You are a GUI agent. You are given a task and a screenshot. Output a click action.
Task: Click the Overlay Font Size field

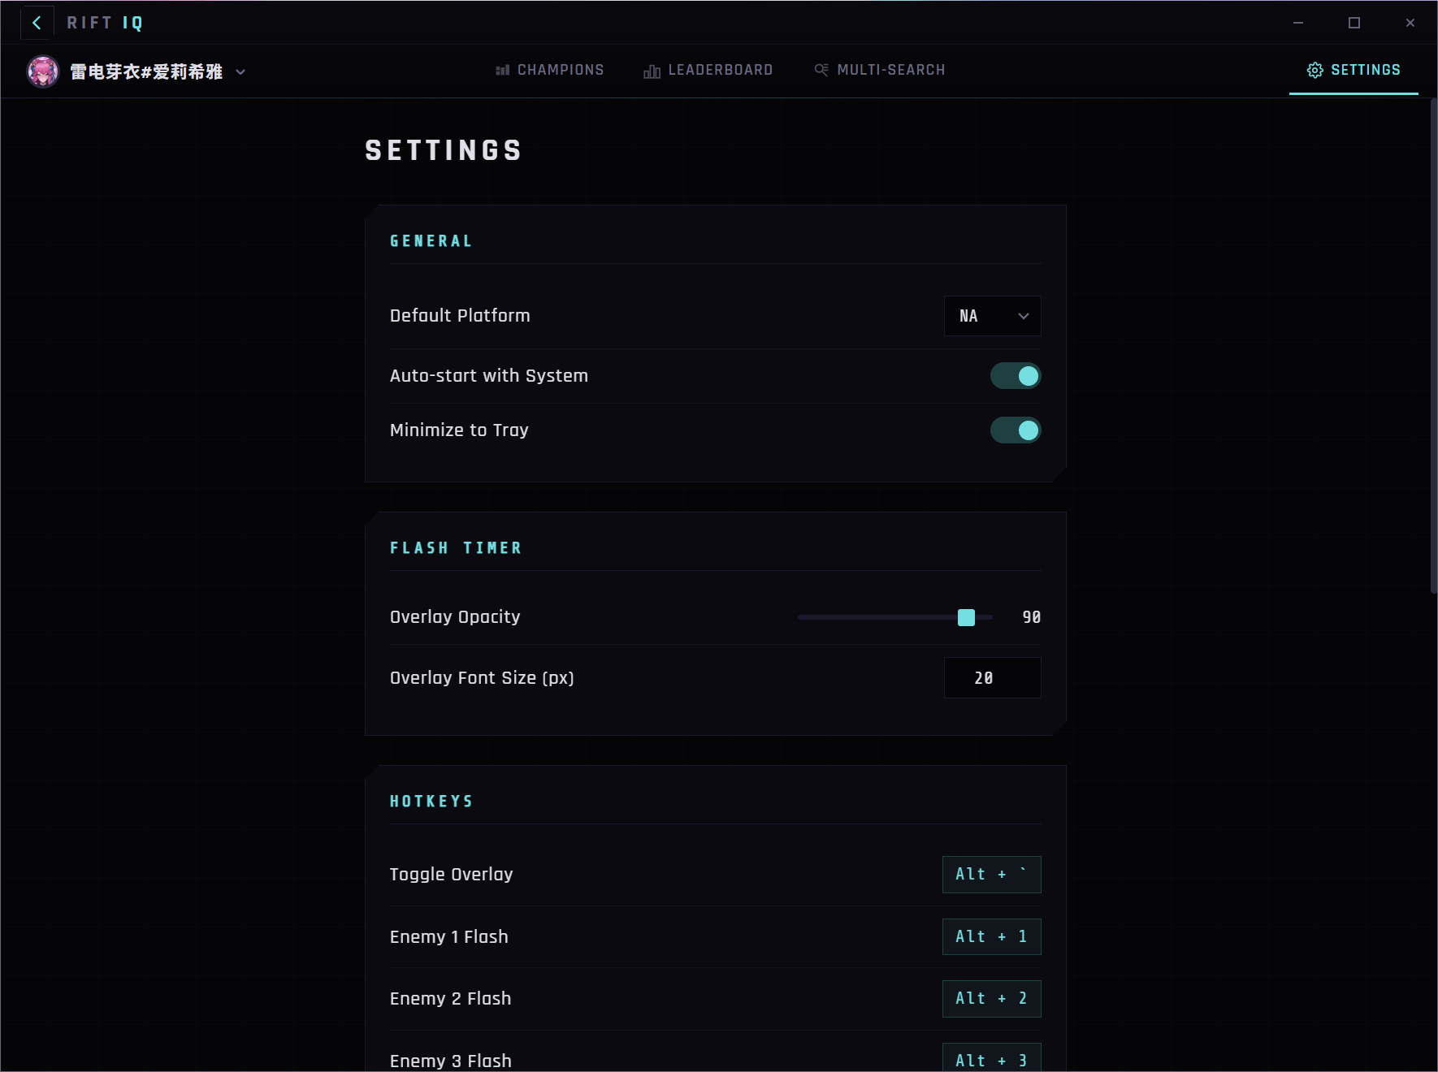992,677
